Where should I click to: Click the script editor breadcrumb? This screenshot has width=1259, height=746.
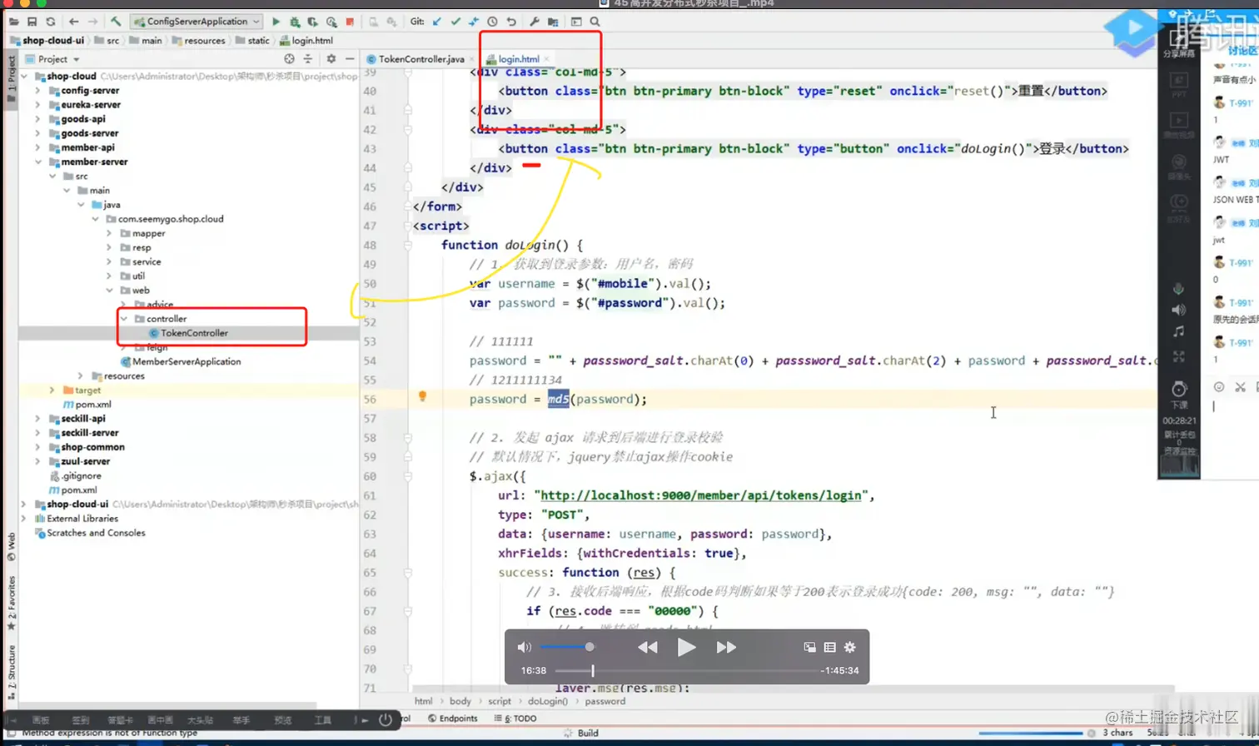coord(500,701)
